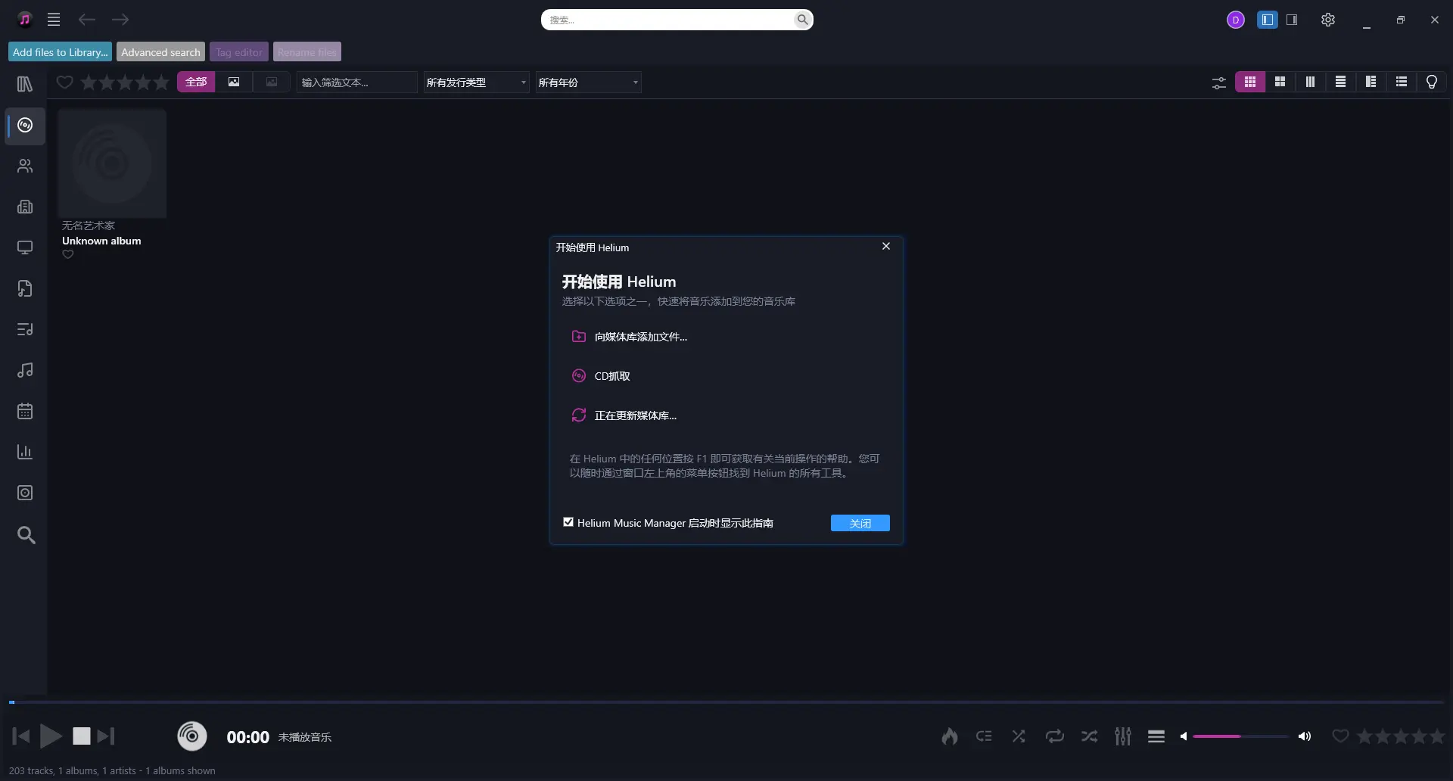Open the statistics chart sidebar icon
1453x781 pixels.
pyautogui.click(x=25, y=452)
